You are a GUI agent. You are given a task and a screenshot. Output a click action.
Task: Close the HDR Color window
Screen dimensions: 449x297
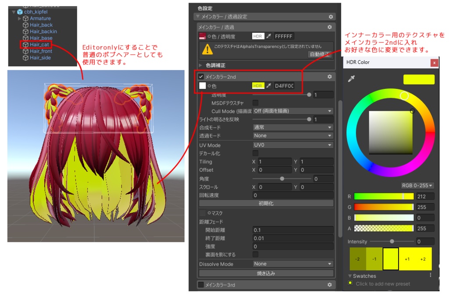[434, 63]
